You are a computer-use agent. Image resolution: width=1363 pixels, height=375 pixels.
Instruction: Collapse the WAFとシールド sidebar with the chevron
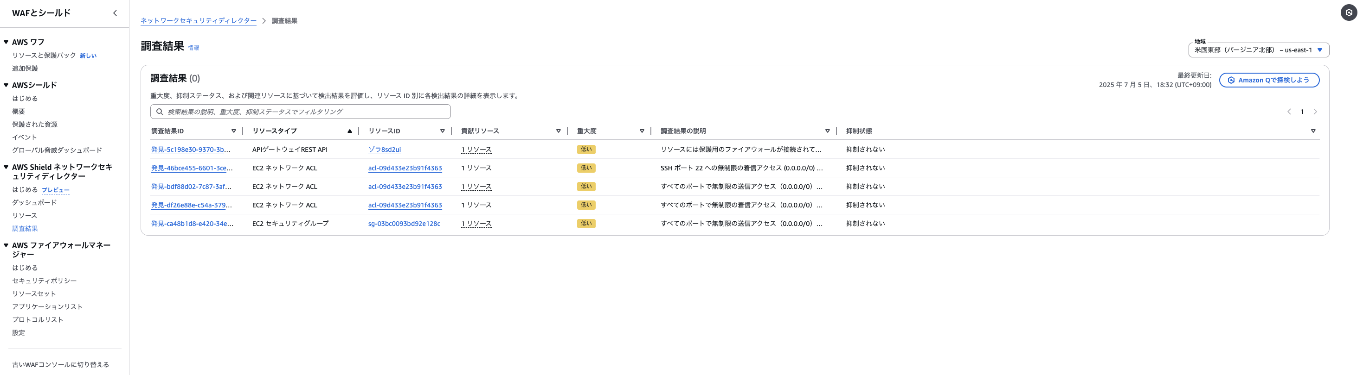pos(115,13)
